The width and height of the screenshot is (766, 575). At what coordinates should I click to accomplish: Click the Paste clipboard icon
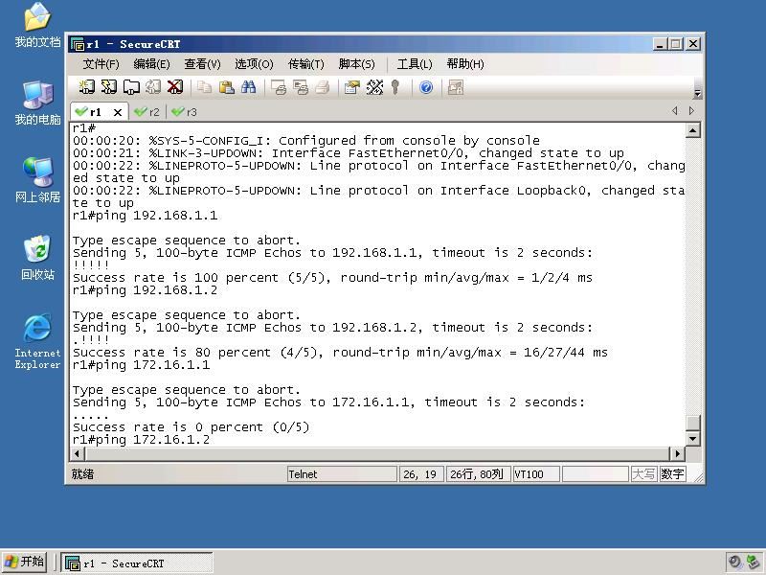click(227, 87)
